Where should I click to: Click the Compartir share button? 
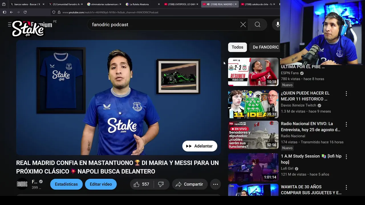pyautogui.click(x=190, y=184)
